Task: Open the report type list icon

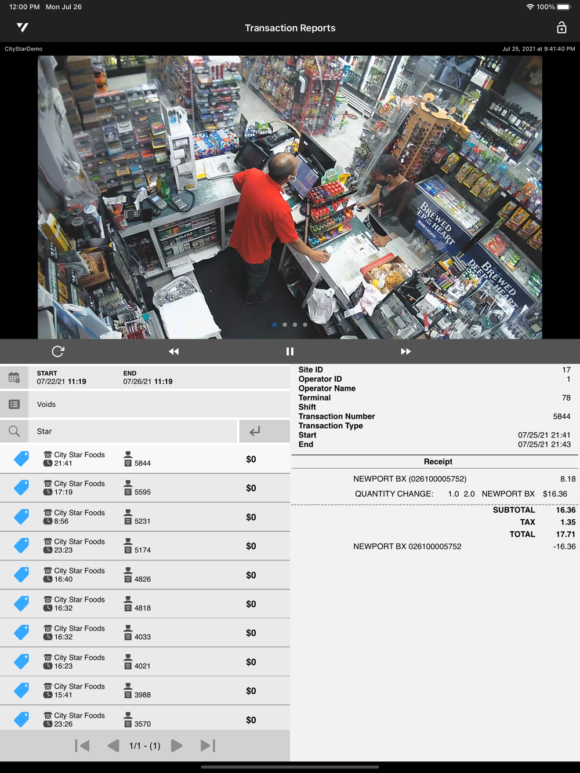Action: coord(14,404)
